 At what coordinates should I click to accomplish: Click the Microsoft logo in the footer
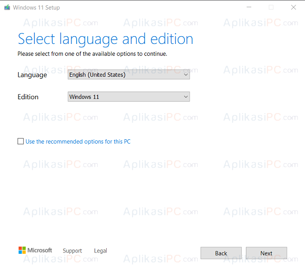click(35, 250)
